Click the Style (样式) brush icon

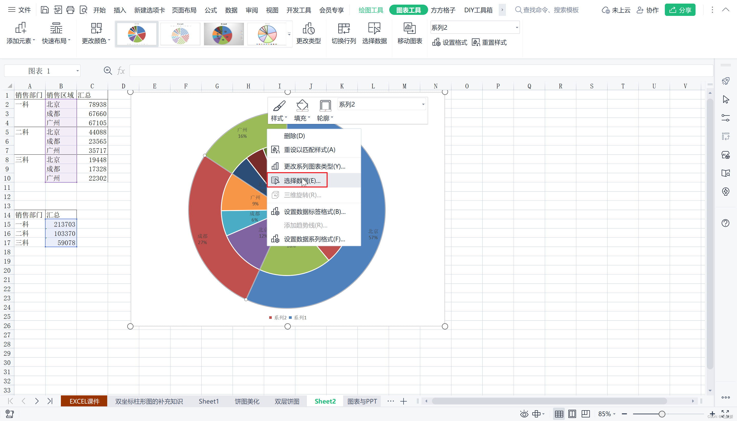click(279, 106)
